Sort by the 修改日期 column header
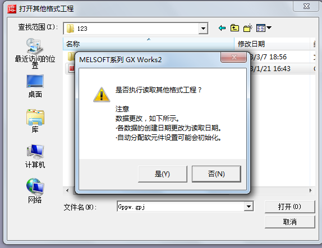This screenshot has height=248, width=322. coord(272,44)
